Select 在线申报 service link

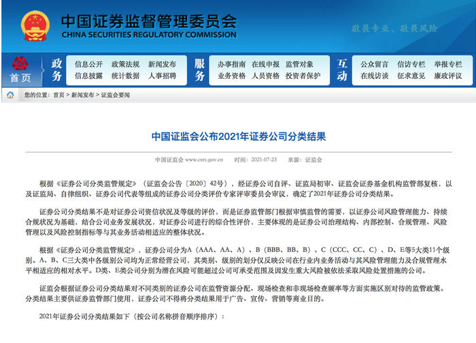point(265,65)
